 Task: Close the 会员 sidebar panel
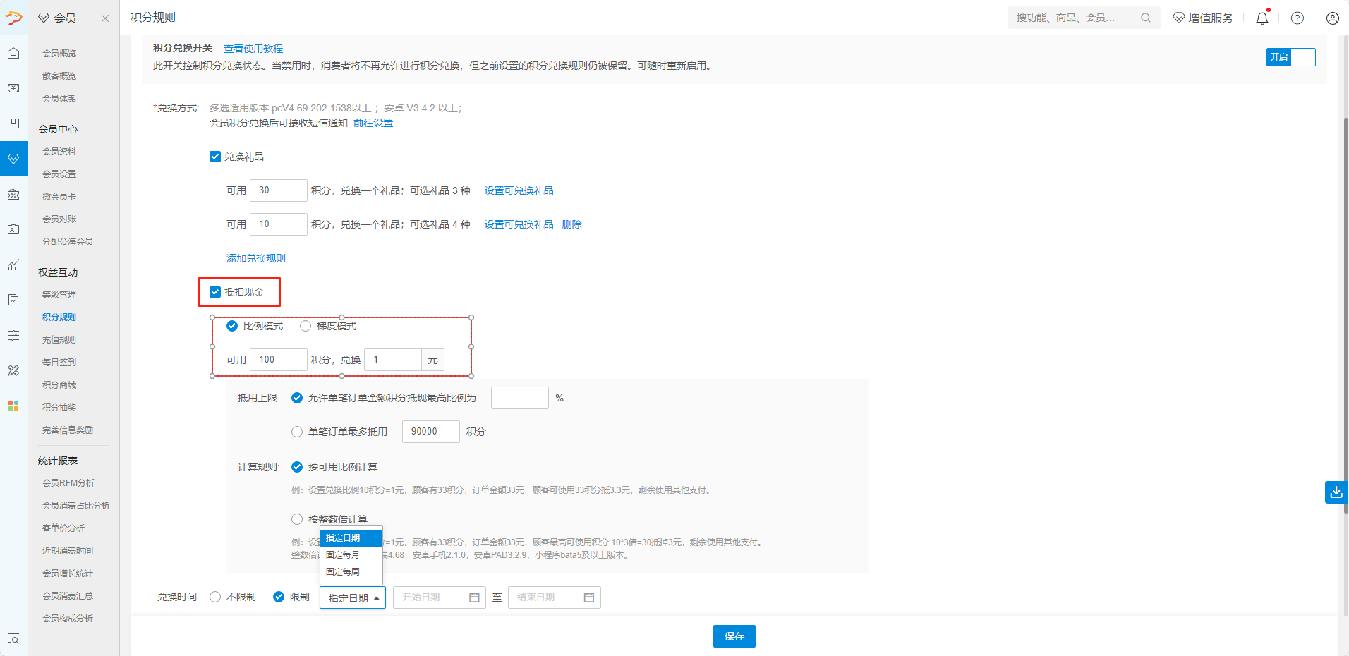(x=105, y=18)
